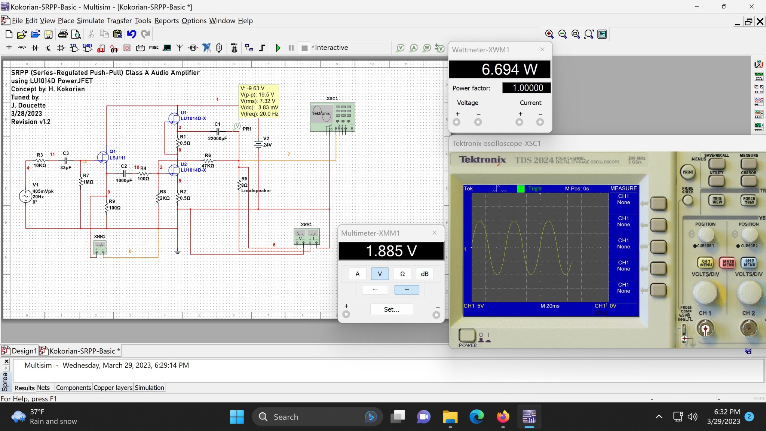This screenshot has width=766, height=431.
Task: Paste from clipboard toolbar icon
Action: tap(117, 34)
